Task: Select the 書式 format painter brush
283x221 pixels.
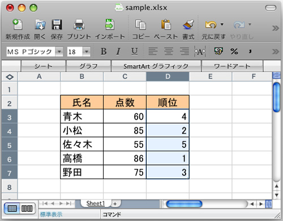Action: click(x=188, y=24)
